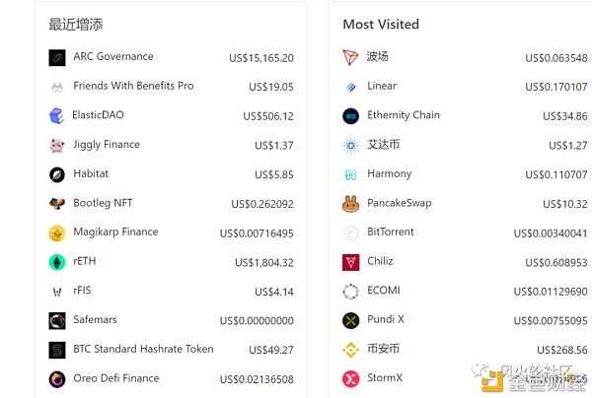
Task: Select Magikarp Finance from the list
Action: (115, 232)
